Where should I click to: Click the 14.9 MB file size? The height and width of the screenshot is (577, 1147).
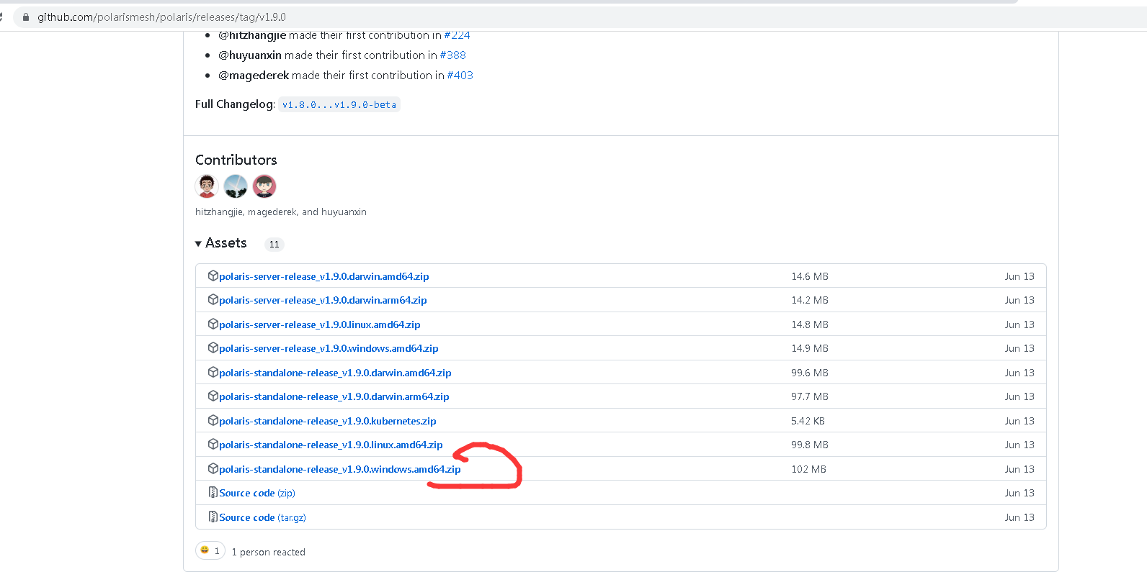(810, 348)
